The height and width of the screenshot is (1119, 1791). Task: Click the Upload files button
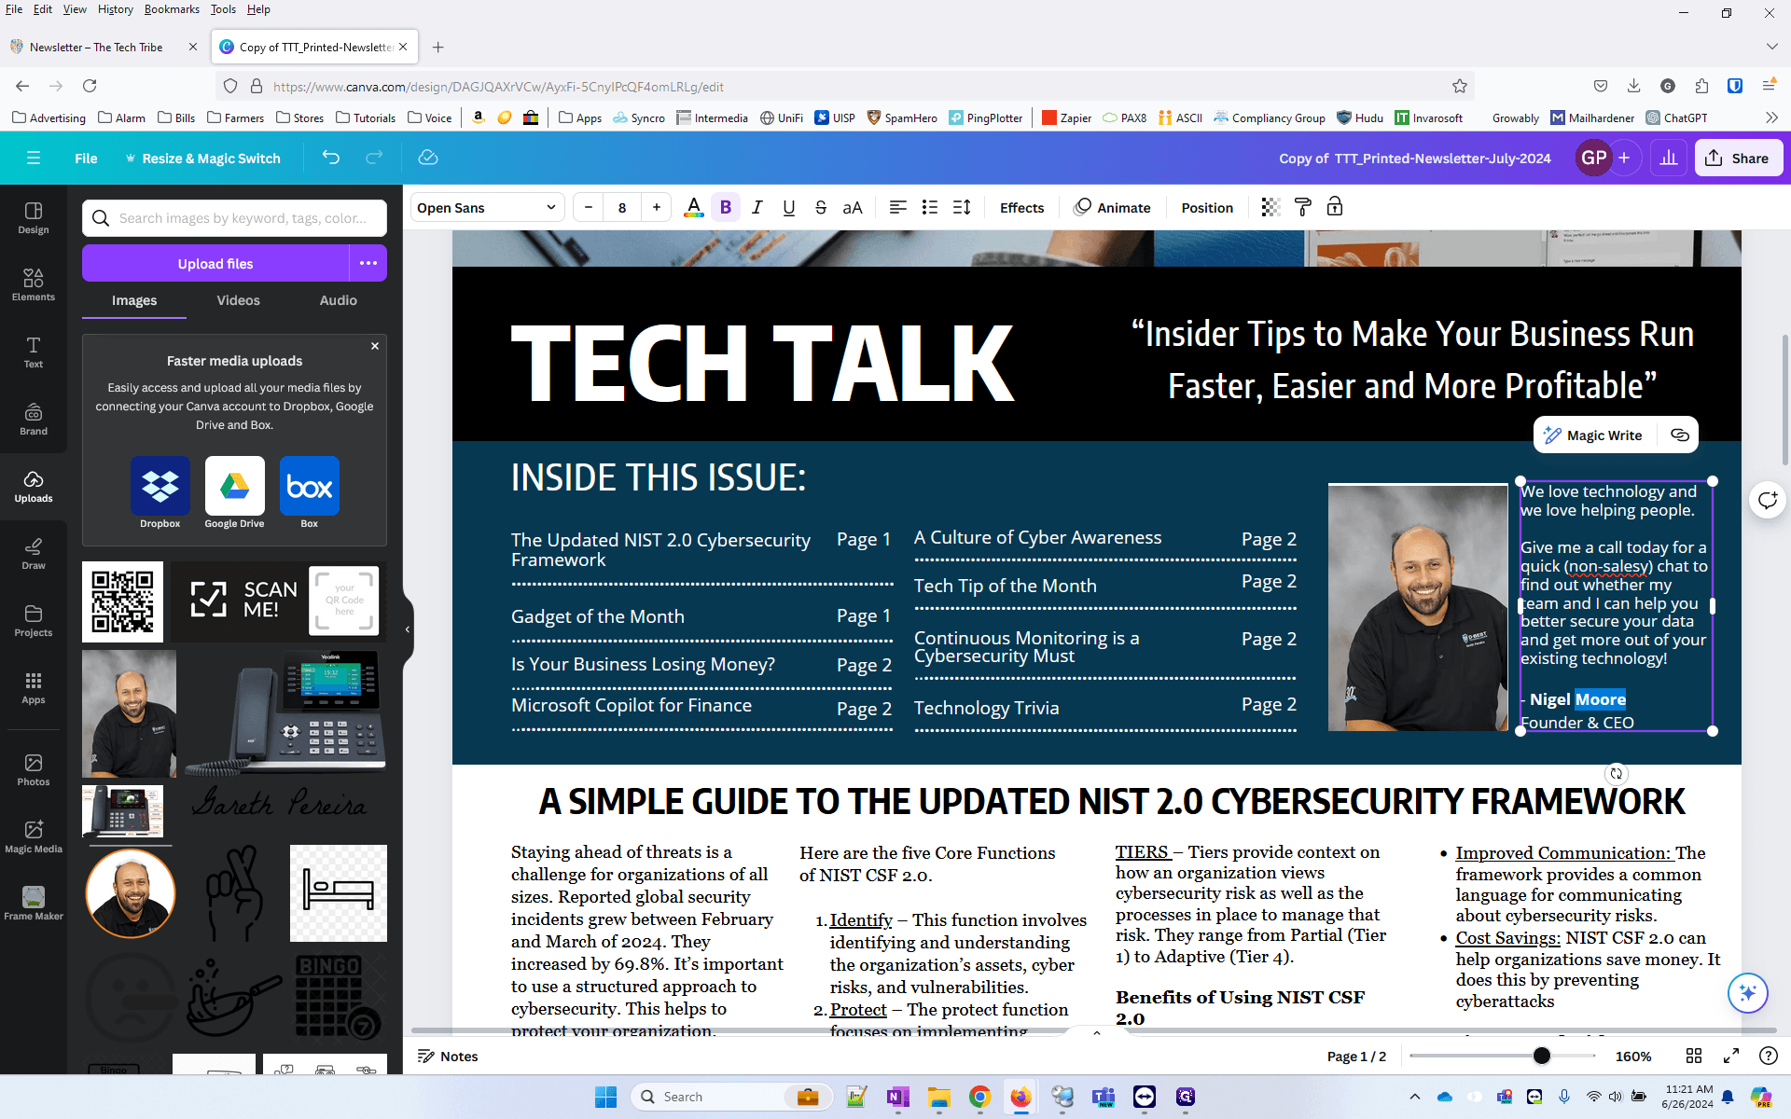(x=215, y=263)
